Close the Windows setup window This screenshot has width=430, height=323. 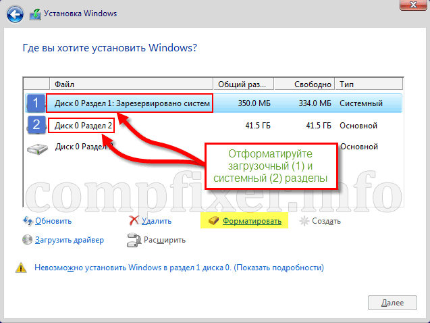pyautogui.click(x=413, y=5)
